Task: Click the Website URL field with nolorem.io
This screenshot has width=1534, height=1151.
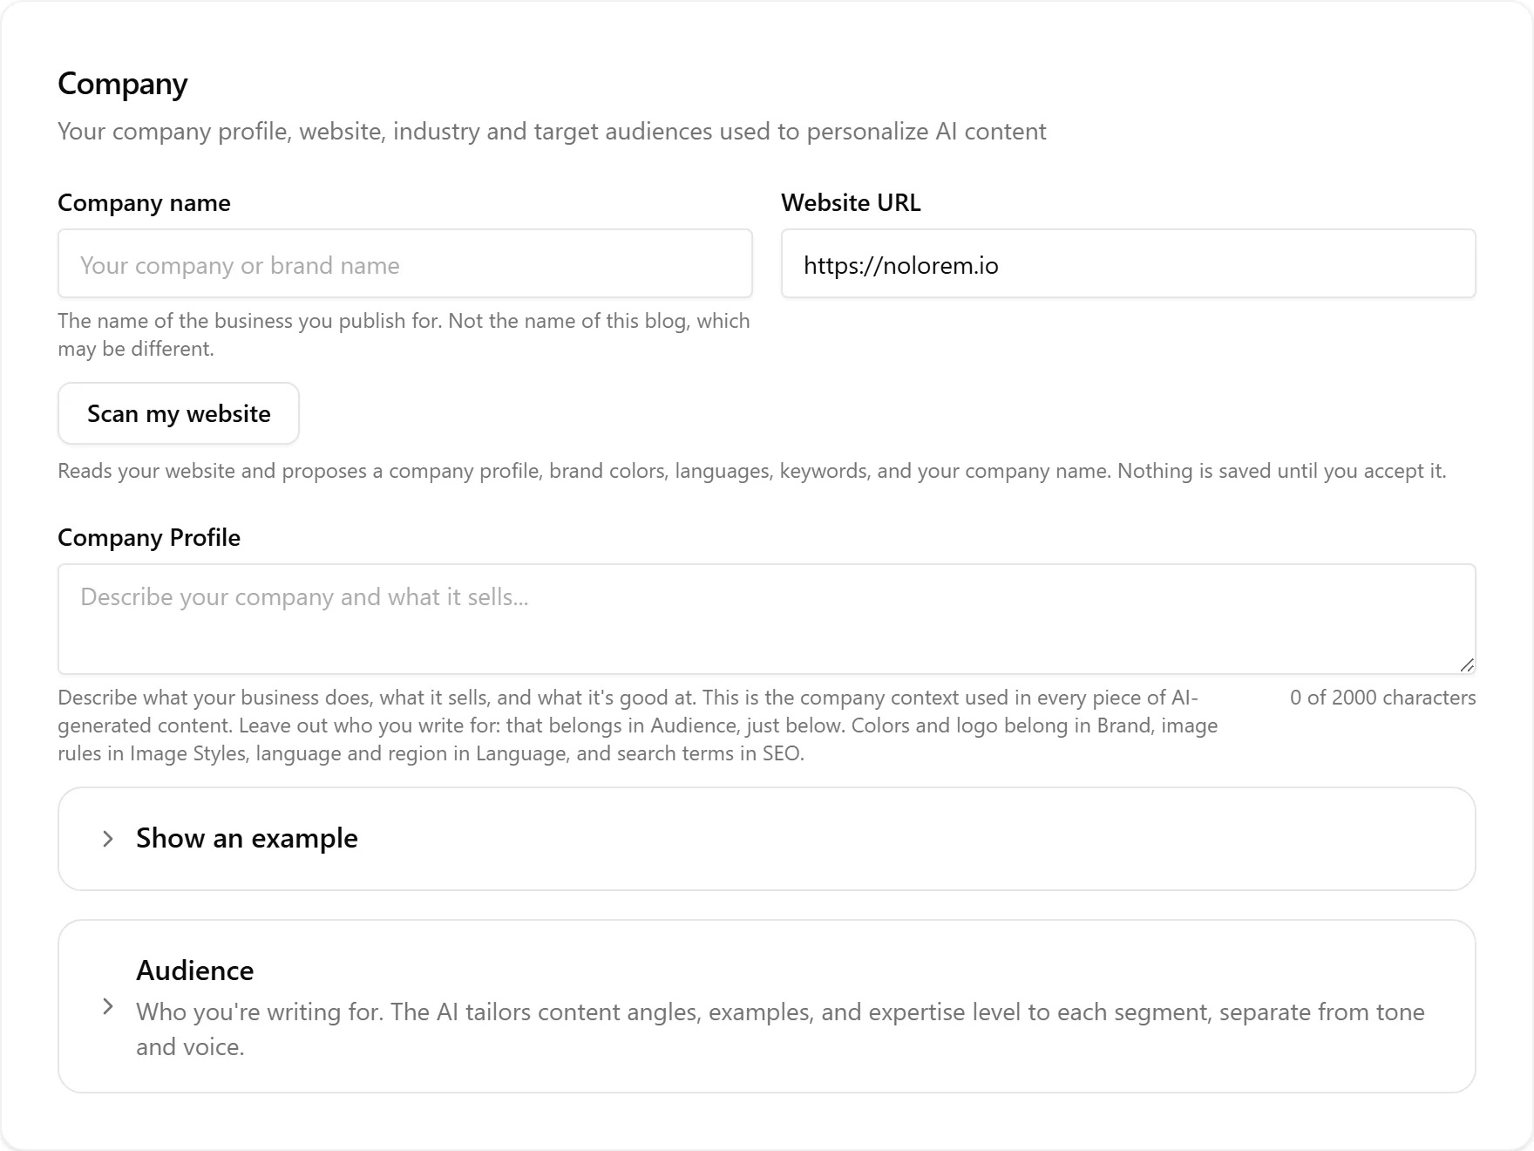Action: [x=1128, y=263]
